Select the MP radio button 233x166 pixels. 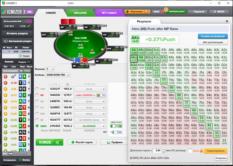[x=37, y=95]
